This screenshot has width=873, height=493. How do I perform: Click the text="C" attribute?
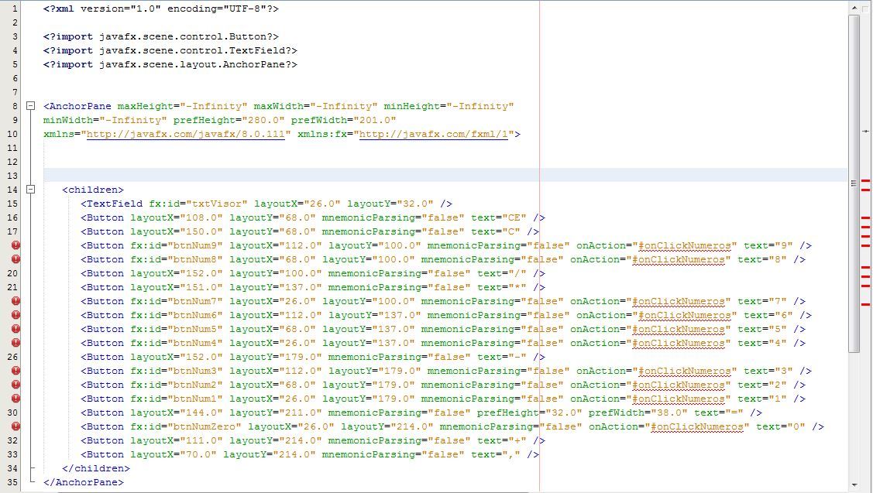coord(496,231)
